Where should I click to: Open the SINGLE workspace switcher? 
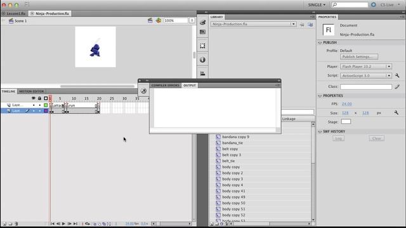[317, 4]
